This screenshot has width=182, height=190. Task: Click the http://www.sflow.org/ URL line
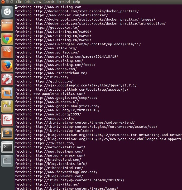pyautogui.click(x=55, y=48)
